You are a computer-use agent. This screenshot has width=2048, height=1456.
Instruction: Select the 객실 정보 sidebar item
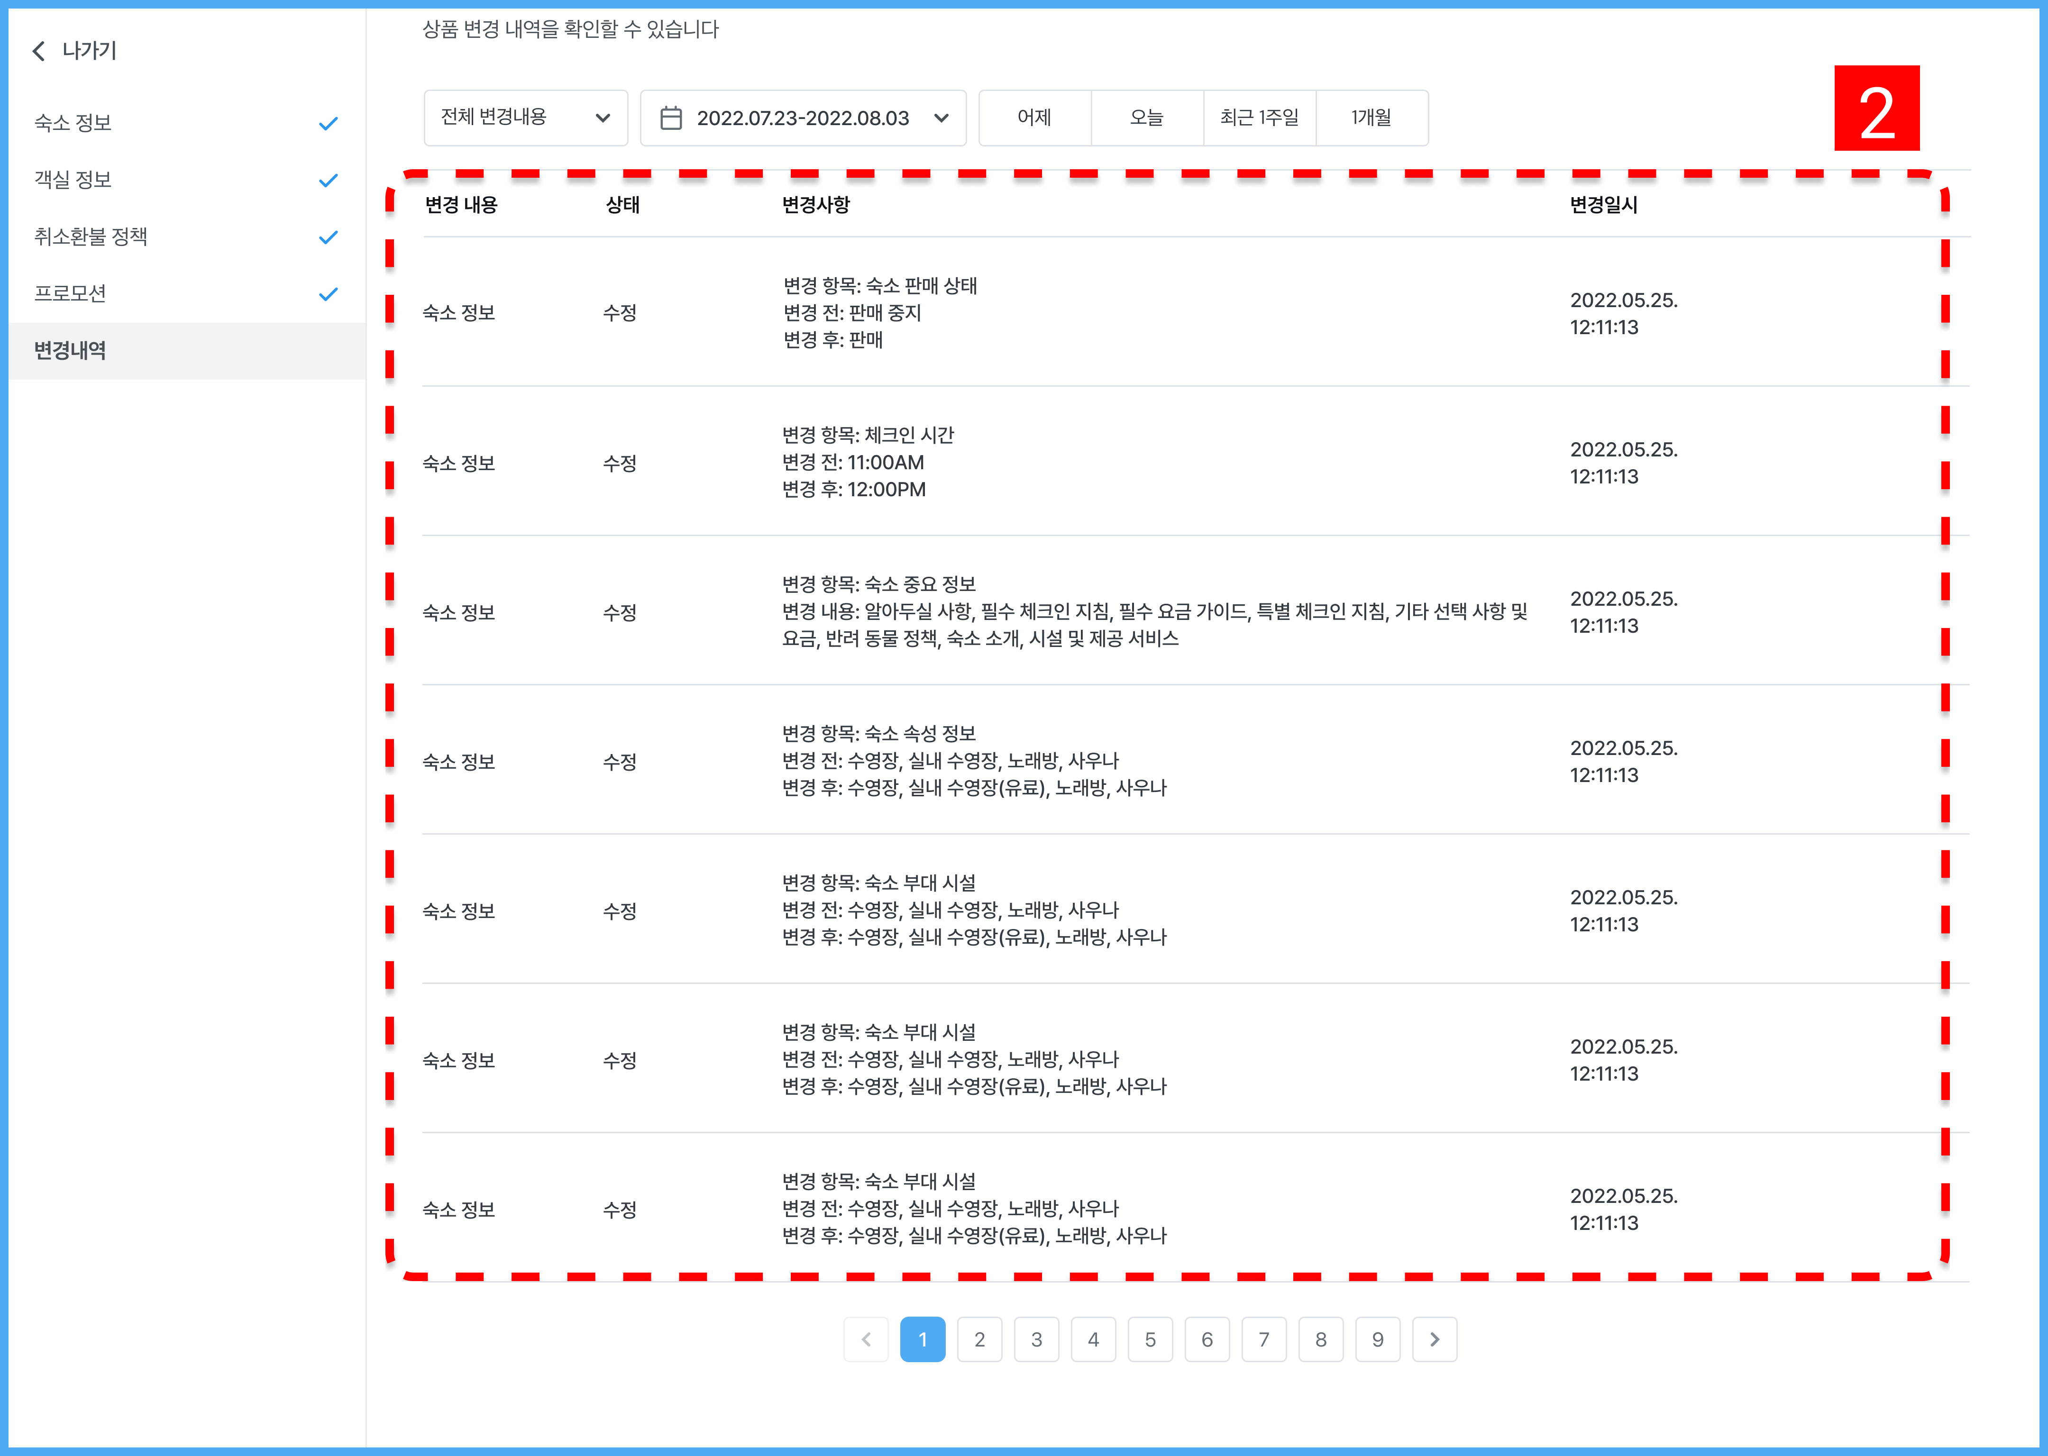73,180
